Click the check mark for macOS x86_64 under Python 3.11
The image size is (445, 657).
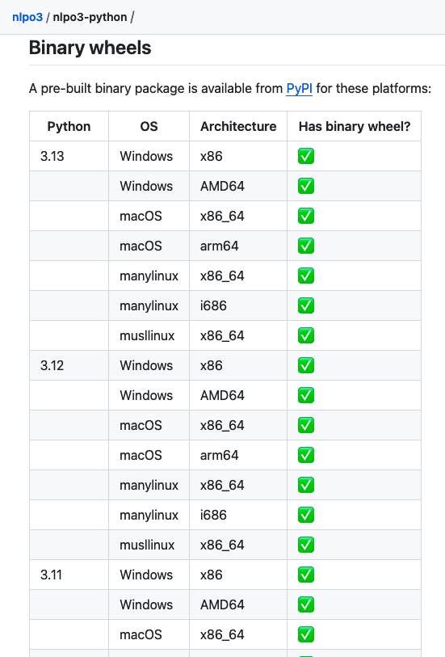pyautogui.click(x=306, y=634)
